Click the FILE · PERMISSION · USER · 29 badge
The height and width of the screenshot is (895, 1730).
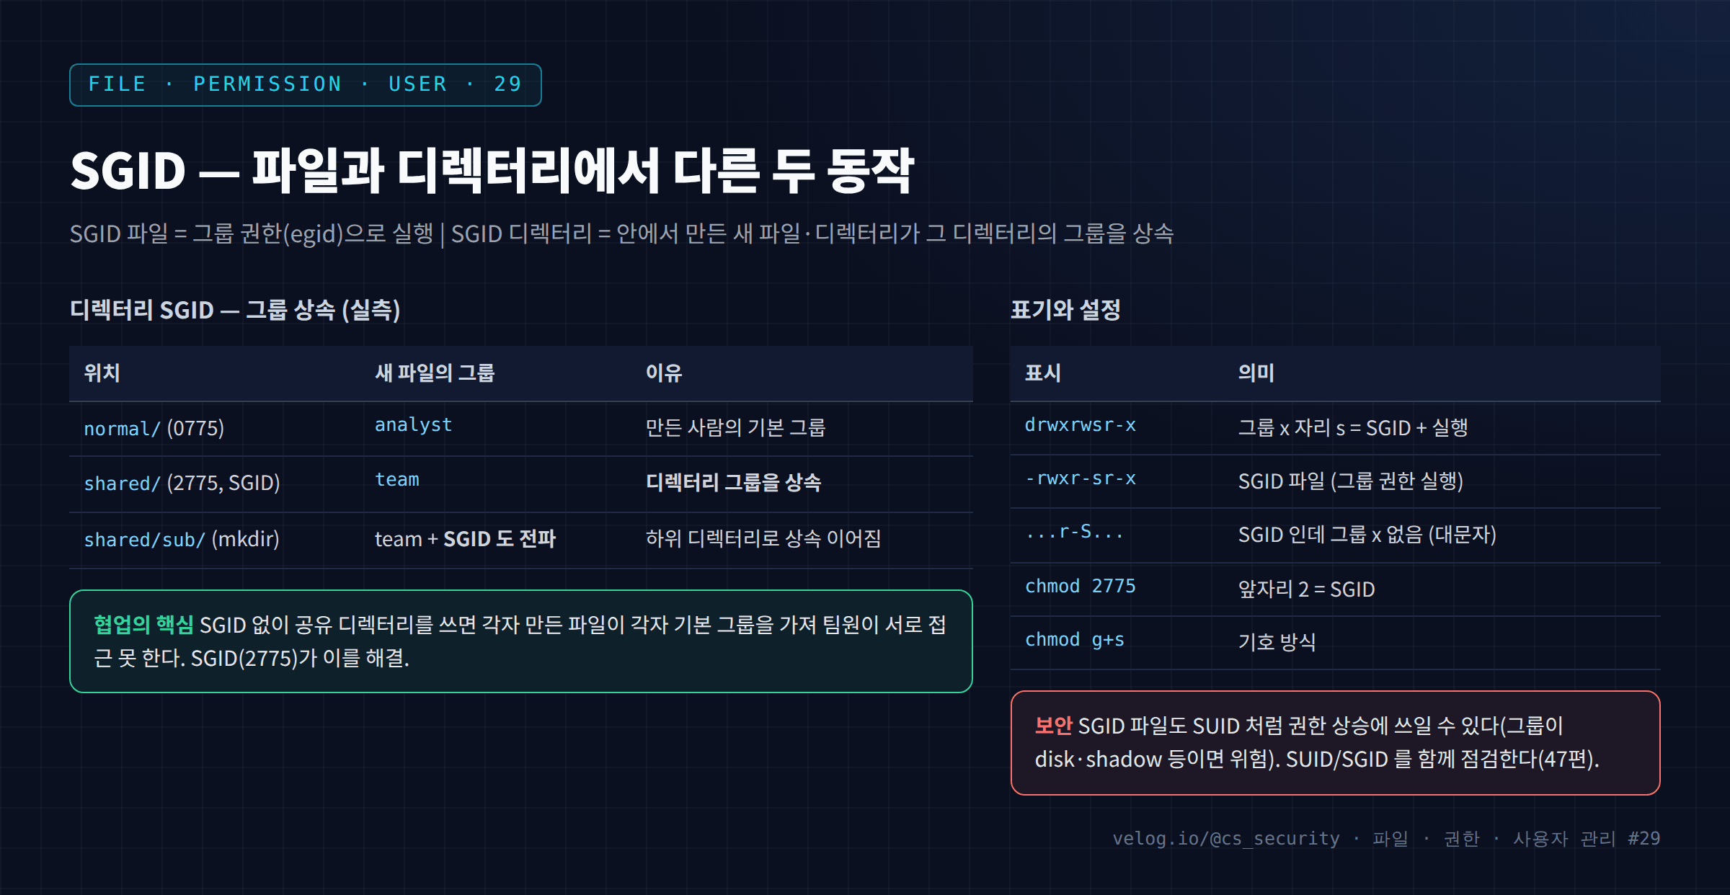click(305, 85)
